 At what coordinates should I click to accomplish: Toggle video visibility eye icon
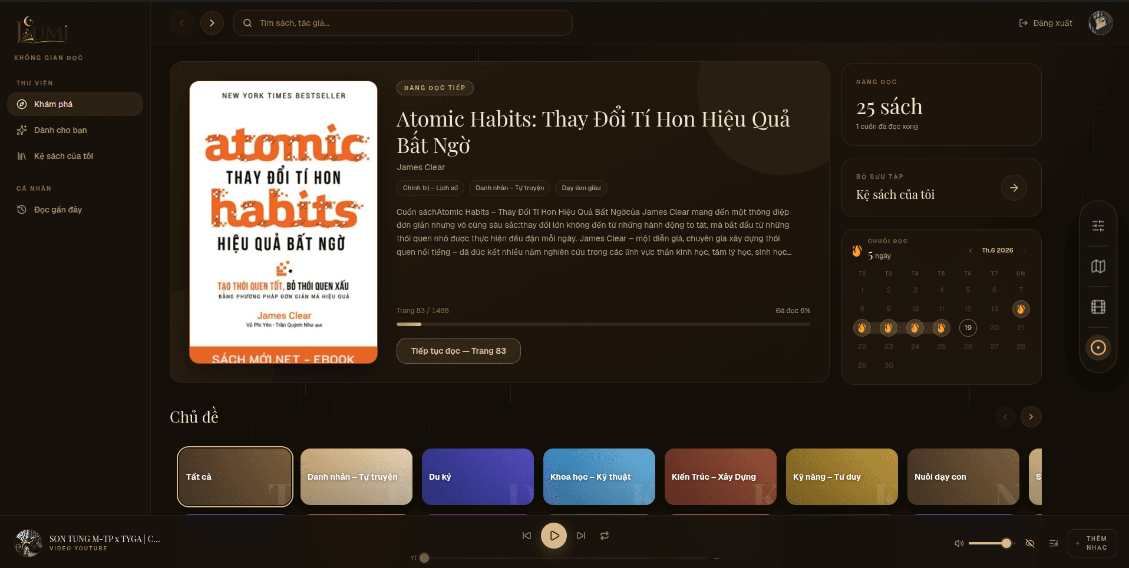1030,543
